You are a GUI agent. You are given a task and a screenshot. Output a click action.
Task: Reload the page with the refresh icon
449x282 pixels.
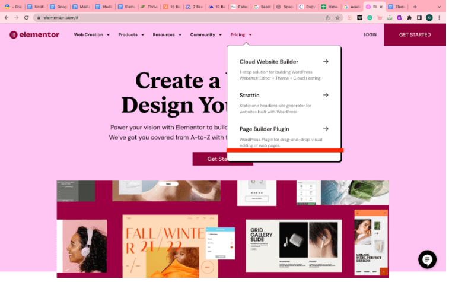tap(26, 18)
